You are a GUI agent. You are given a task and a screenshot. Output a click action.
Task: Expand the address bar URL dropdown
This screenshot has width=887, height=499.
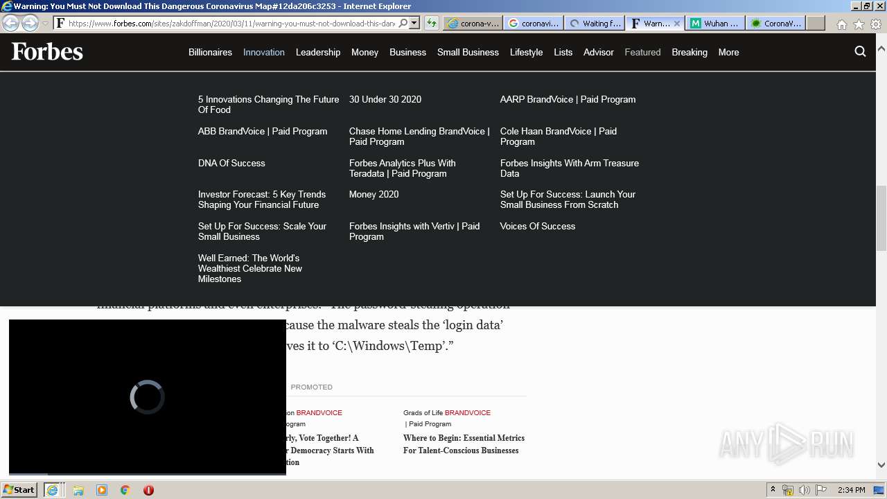tap(414, 23)
